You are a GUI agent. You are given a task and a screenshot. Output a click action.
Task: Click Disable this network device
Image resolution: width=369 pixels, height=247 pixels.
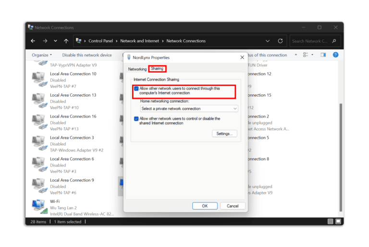(87, 55)
